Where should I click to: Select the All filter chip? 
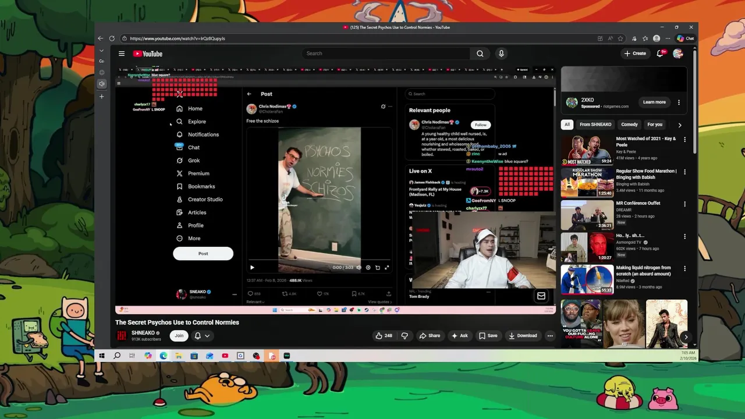567,125
